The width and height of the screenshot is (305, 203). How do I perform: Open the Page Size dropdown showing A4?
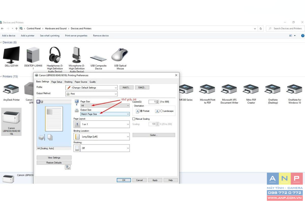[105, 106]
